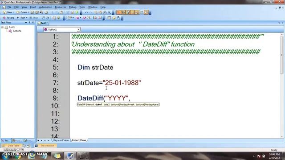Open the Tools menu

82,7
